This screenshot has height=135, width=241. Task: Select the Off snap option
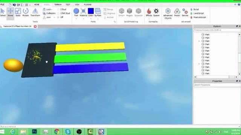(x=60, y=17)
